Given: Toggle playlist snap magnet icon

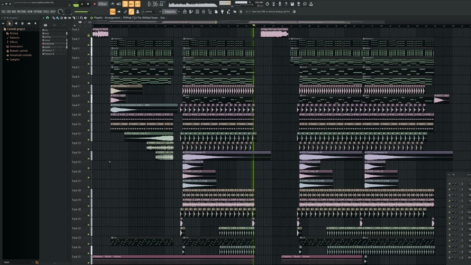Looking at the screenshot, I should (x=47, y=18).
